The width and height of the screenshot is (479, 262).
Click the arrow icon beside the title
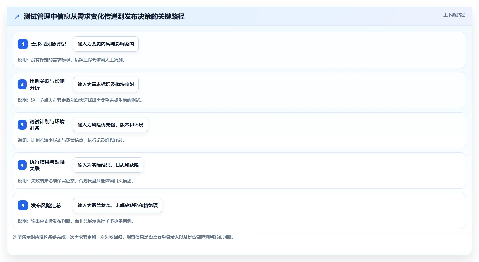(17, 17)
